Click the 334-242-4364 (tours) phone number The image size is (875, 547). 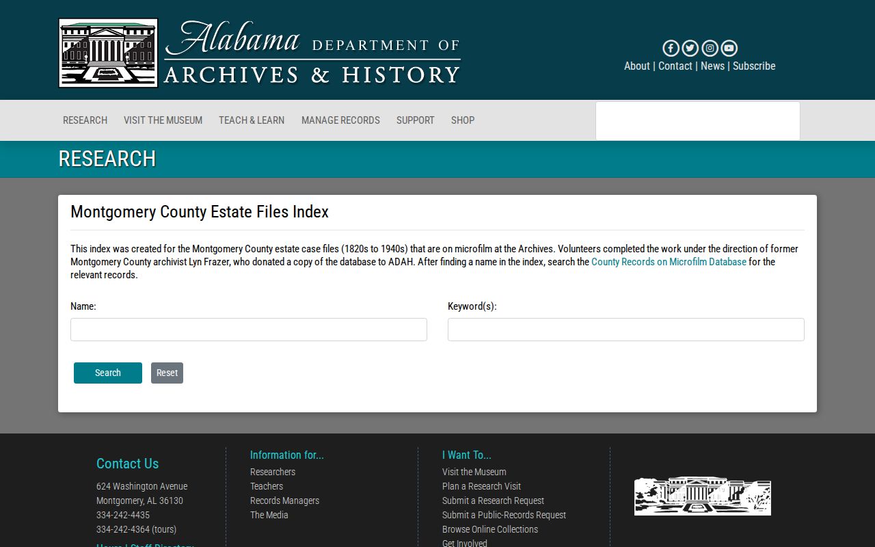(x=136, y=529)
